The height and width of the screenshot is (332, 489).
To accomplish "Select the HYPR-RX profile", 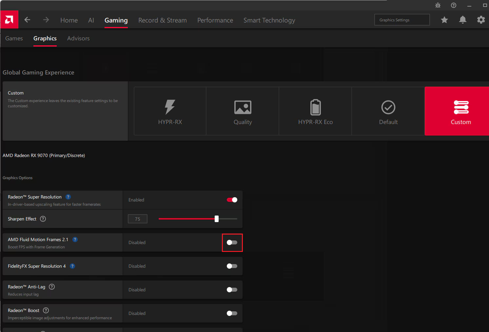I will [x=170, y=111].
